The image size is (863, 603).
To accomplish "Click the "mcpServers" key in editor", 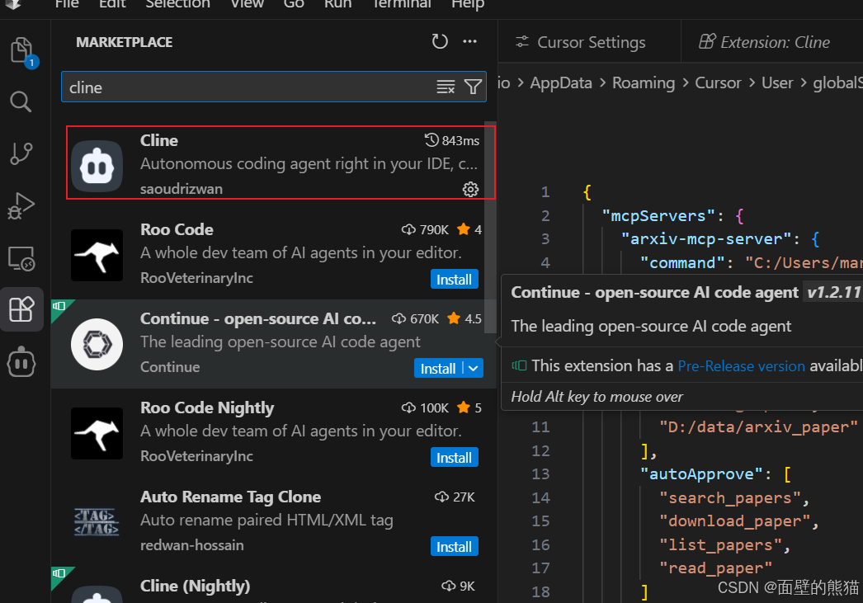I will pos(659,215).
